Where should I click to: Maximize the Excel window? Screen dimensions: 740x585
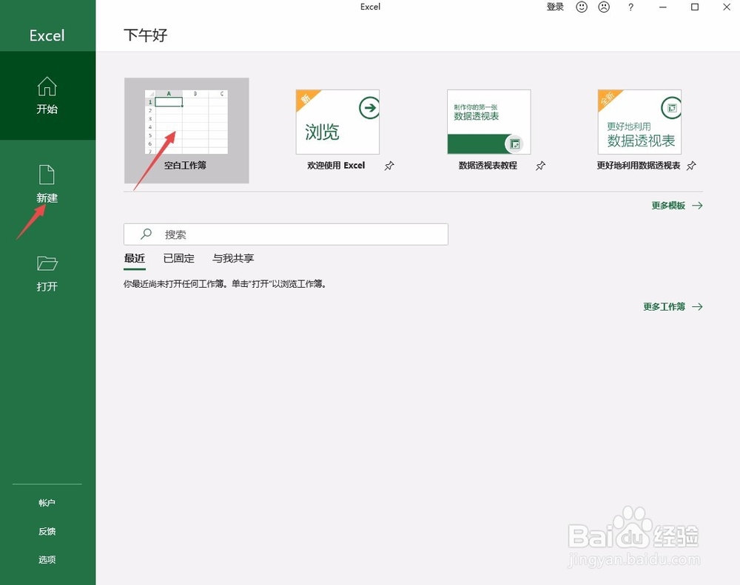[x=695, y=7]
